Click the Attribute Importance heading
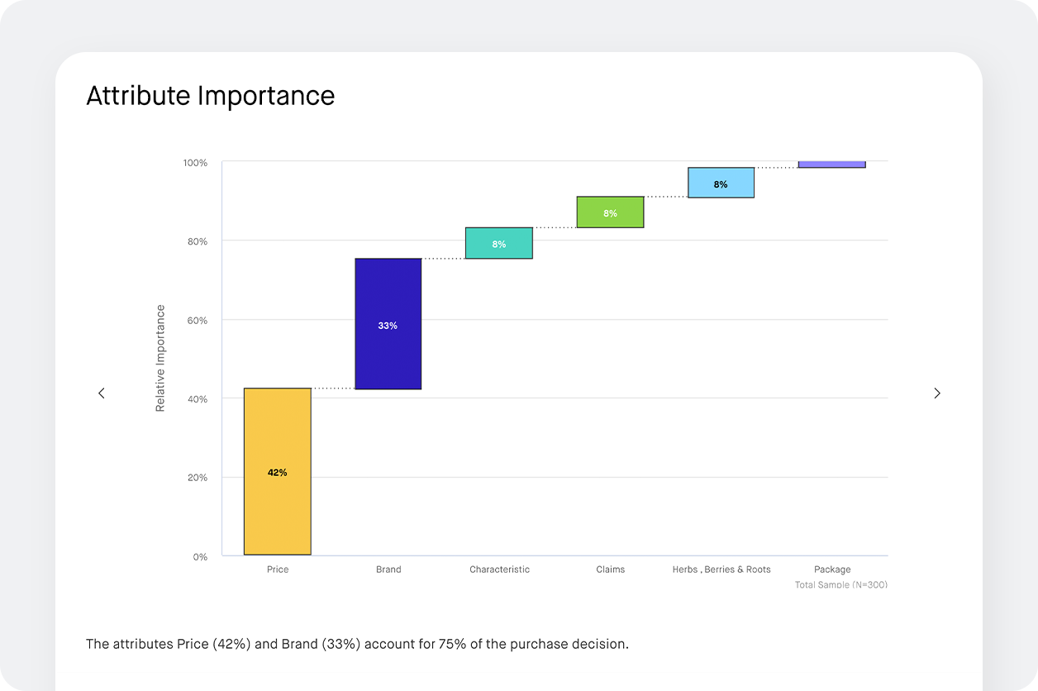 pyautogui.click(x=211, y=96)
